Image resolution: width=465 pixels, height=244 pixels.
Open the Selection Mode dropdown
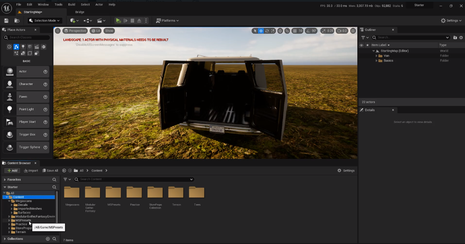[44, 20]
